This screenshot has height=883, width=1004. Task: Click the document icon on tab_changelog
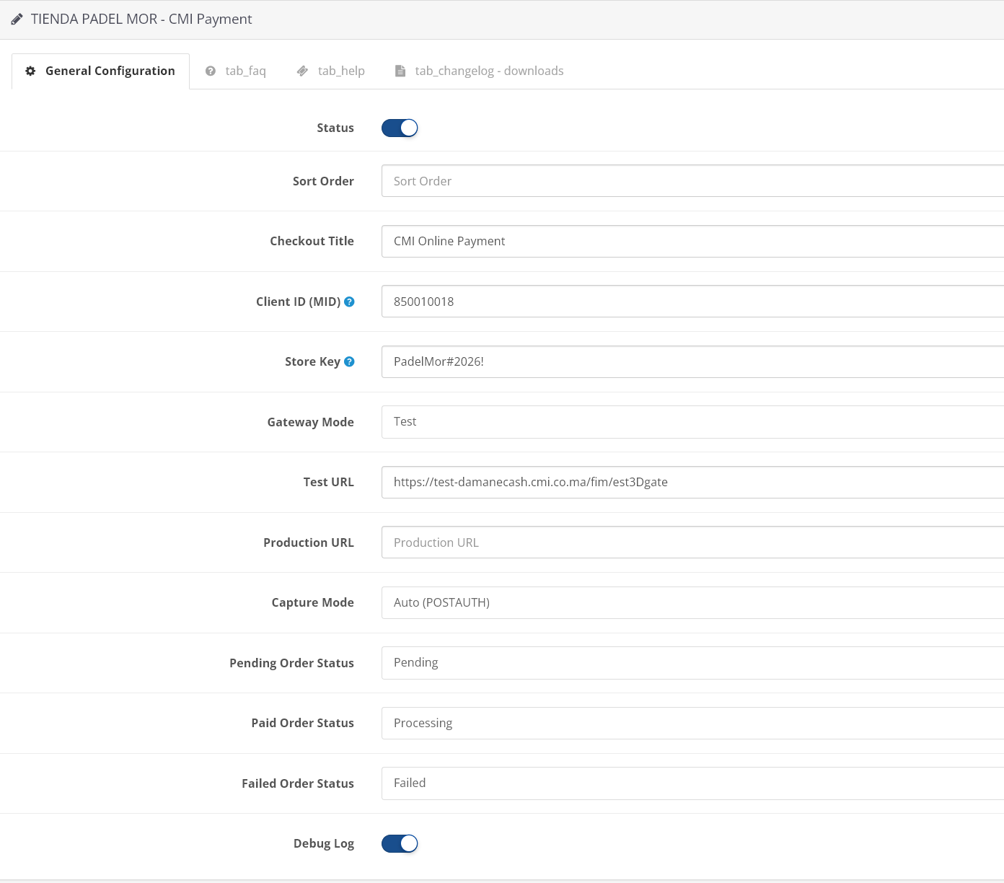point(400,71)
